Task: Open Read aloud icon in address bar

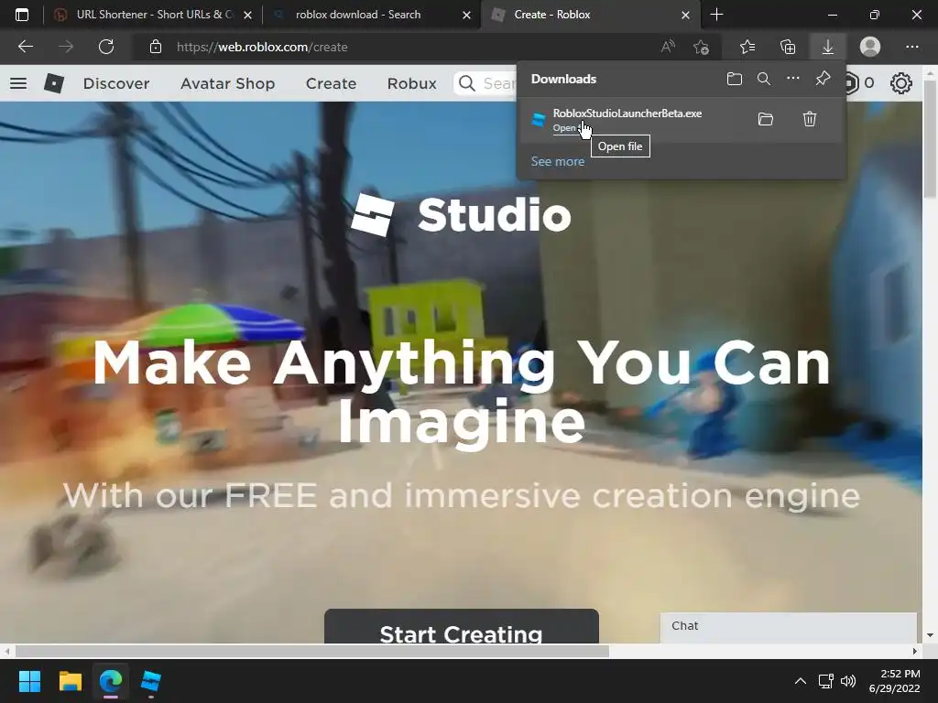Action: [x=668, y=47]
